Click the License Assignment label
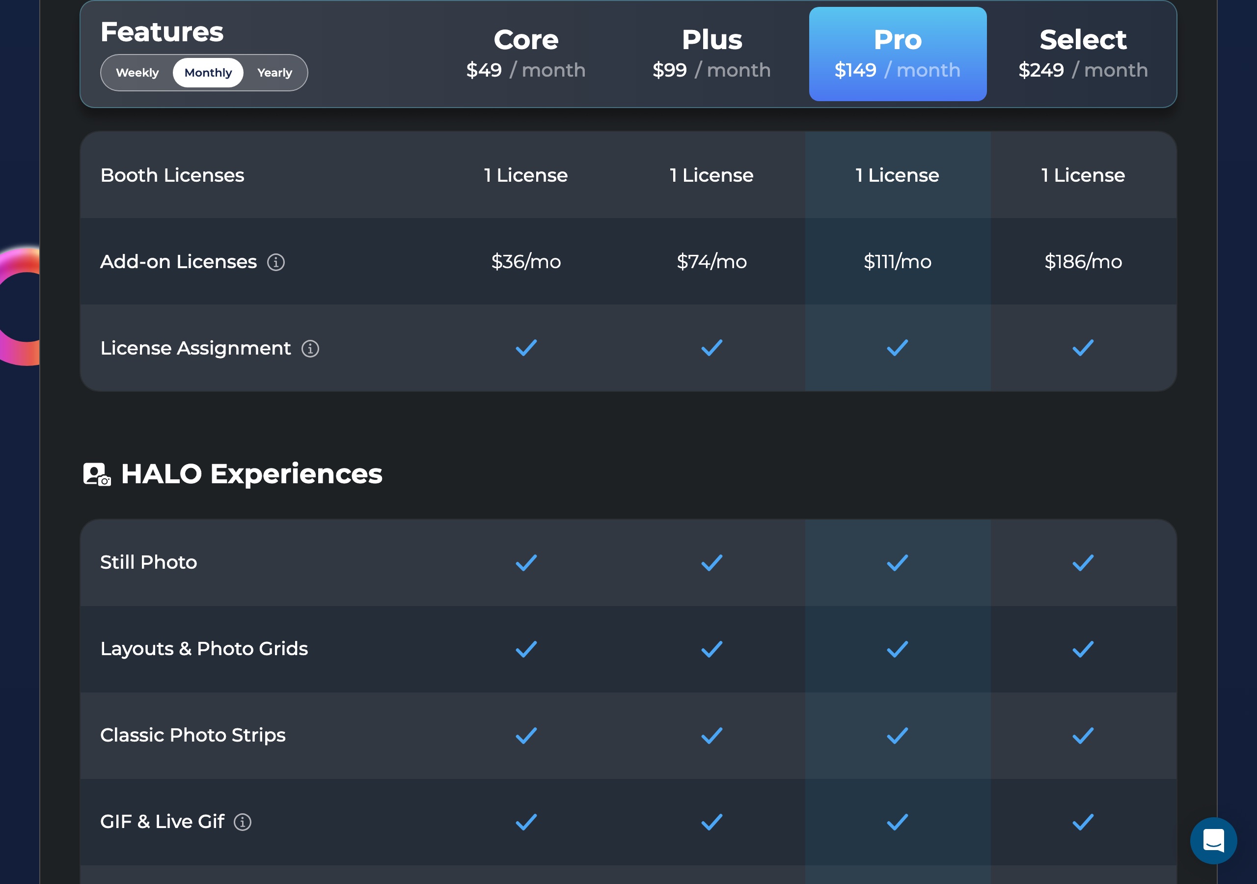1257x884 pixels. pos(195,348)
